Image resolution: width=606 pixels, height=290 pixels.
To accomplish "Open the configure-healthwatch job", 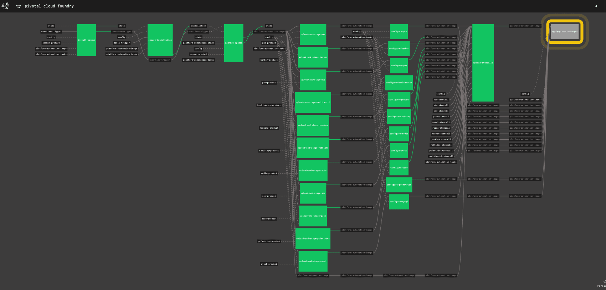I will click(x=399, y=83).
